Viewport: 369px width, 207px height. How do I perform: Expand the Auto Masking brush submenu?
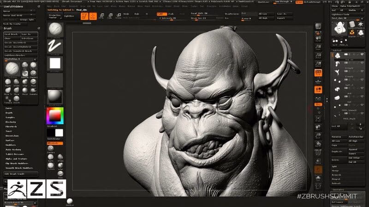(13, 149)
